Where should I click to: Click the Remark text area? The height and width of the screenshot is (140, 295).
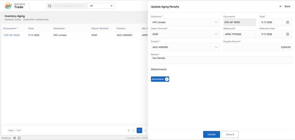pos(222,60)
